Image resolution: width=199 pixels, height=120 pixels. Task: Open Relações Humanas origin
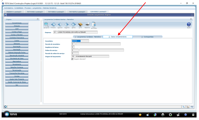click(17, 67)
